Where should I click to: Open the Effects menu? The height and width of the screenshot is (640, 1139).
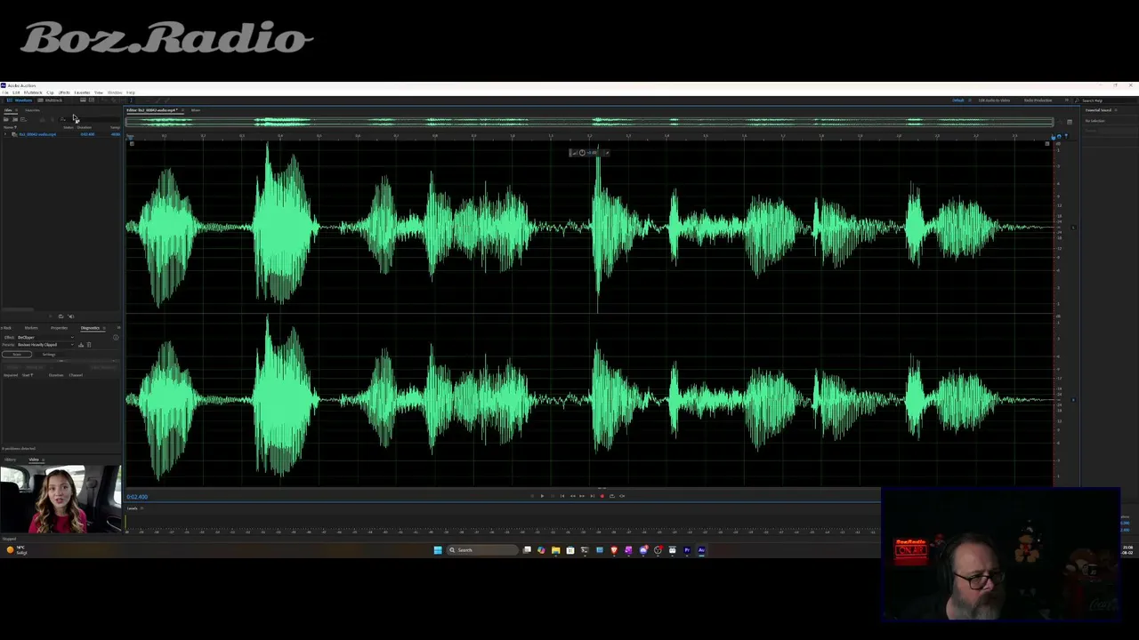tap(64, 92)
